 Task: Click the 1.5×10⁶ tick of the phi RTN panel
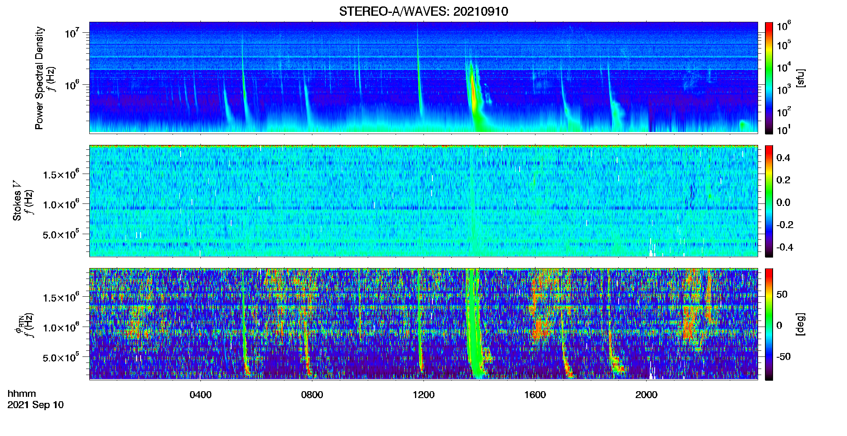(61, 298)
